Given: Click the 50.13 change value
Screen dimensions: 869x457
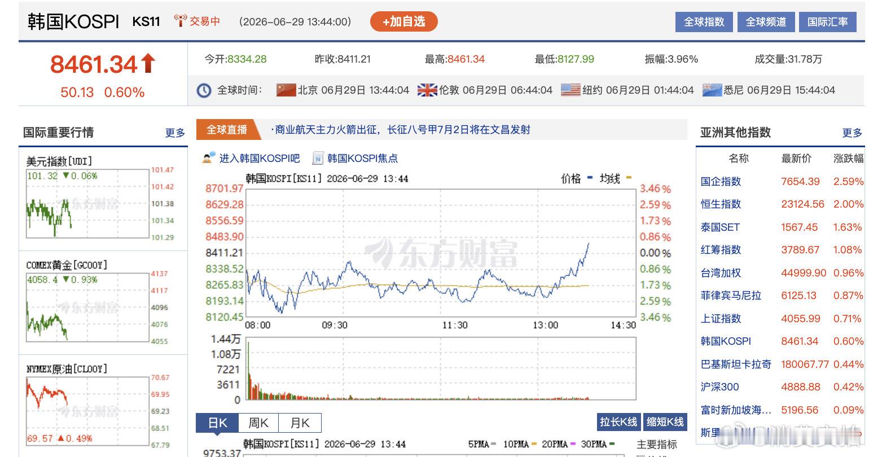Looking at the screenshot, I should click(x=77, y=93).
